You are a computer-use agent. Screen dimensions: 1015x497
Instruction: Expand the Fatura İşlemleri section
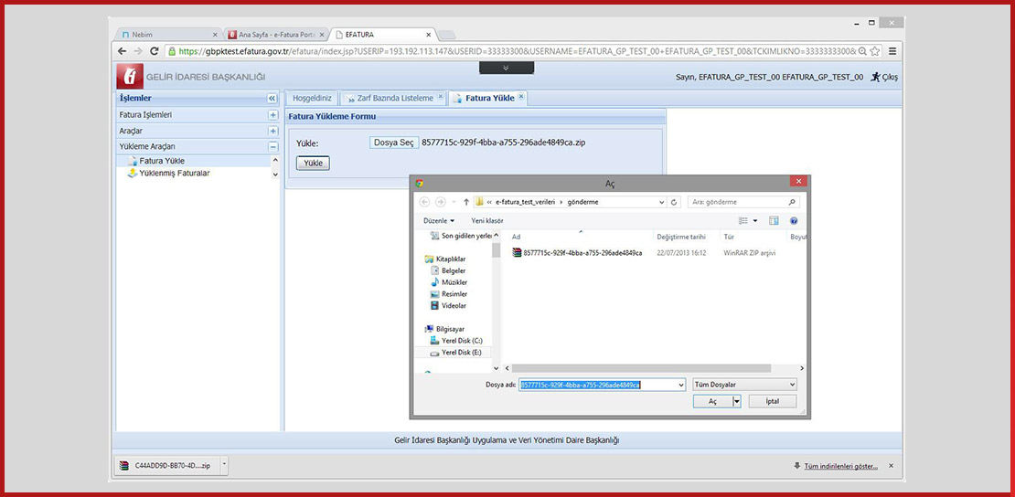273,114
